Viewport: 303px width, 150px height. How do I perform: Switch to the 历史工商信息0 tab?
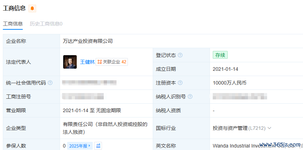point(46,24)
